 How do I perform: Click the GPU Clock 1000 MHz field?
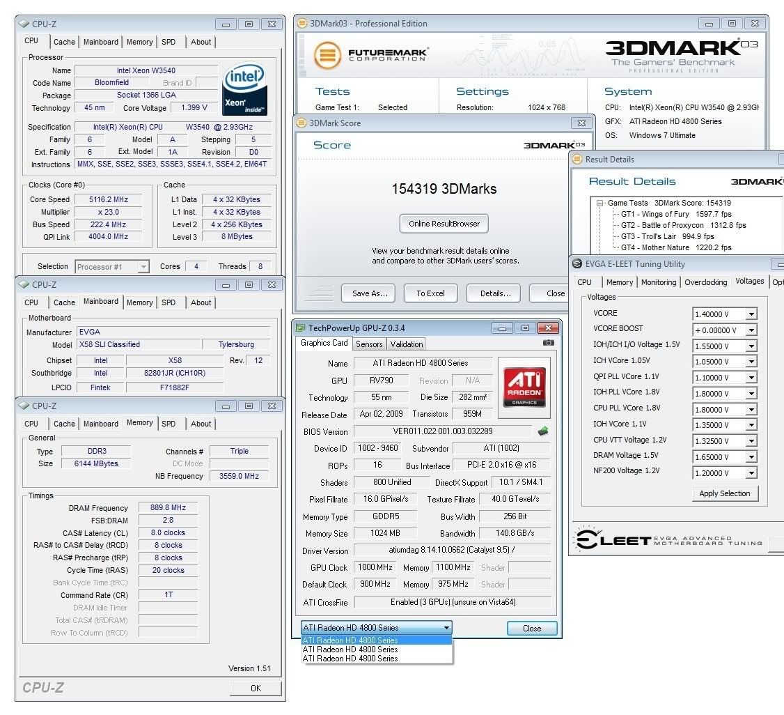click(375, 567)
